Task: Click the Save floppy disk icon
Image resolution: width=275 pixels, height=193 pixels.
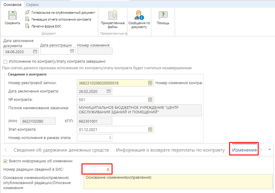Action: click(x=12, y=16)
